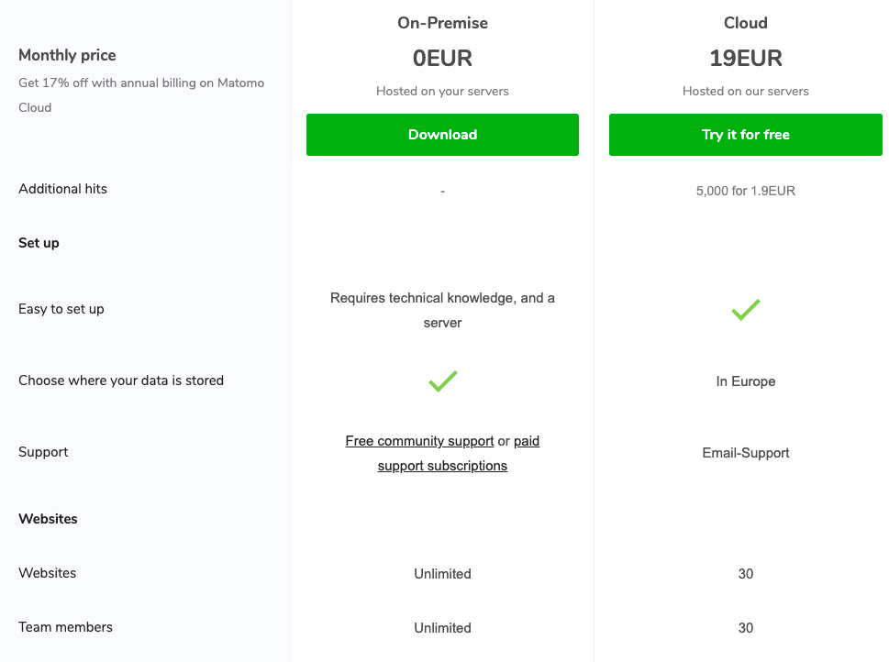This screenshot has height=662, width=889.
Task: Click the Monthly price label
Action: coord(67,55)
